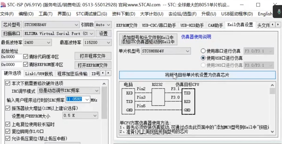This screenshot has height=144, width=282.
Task: Open 最高波特率 115200 dropdown
Action: click(97, 43)
